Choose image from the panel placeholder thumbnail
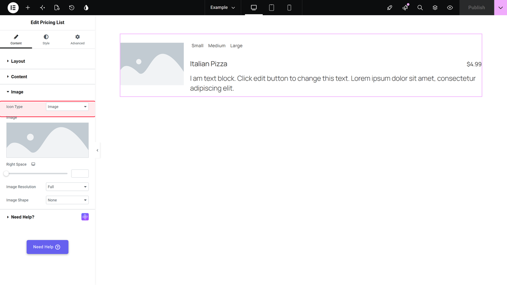Viewport: 507px width, 285px height. click(47, 140)
